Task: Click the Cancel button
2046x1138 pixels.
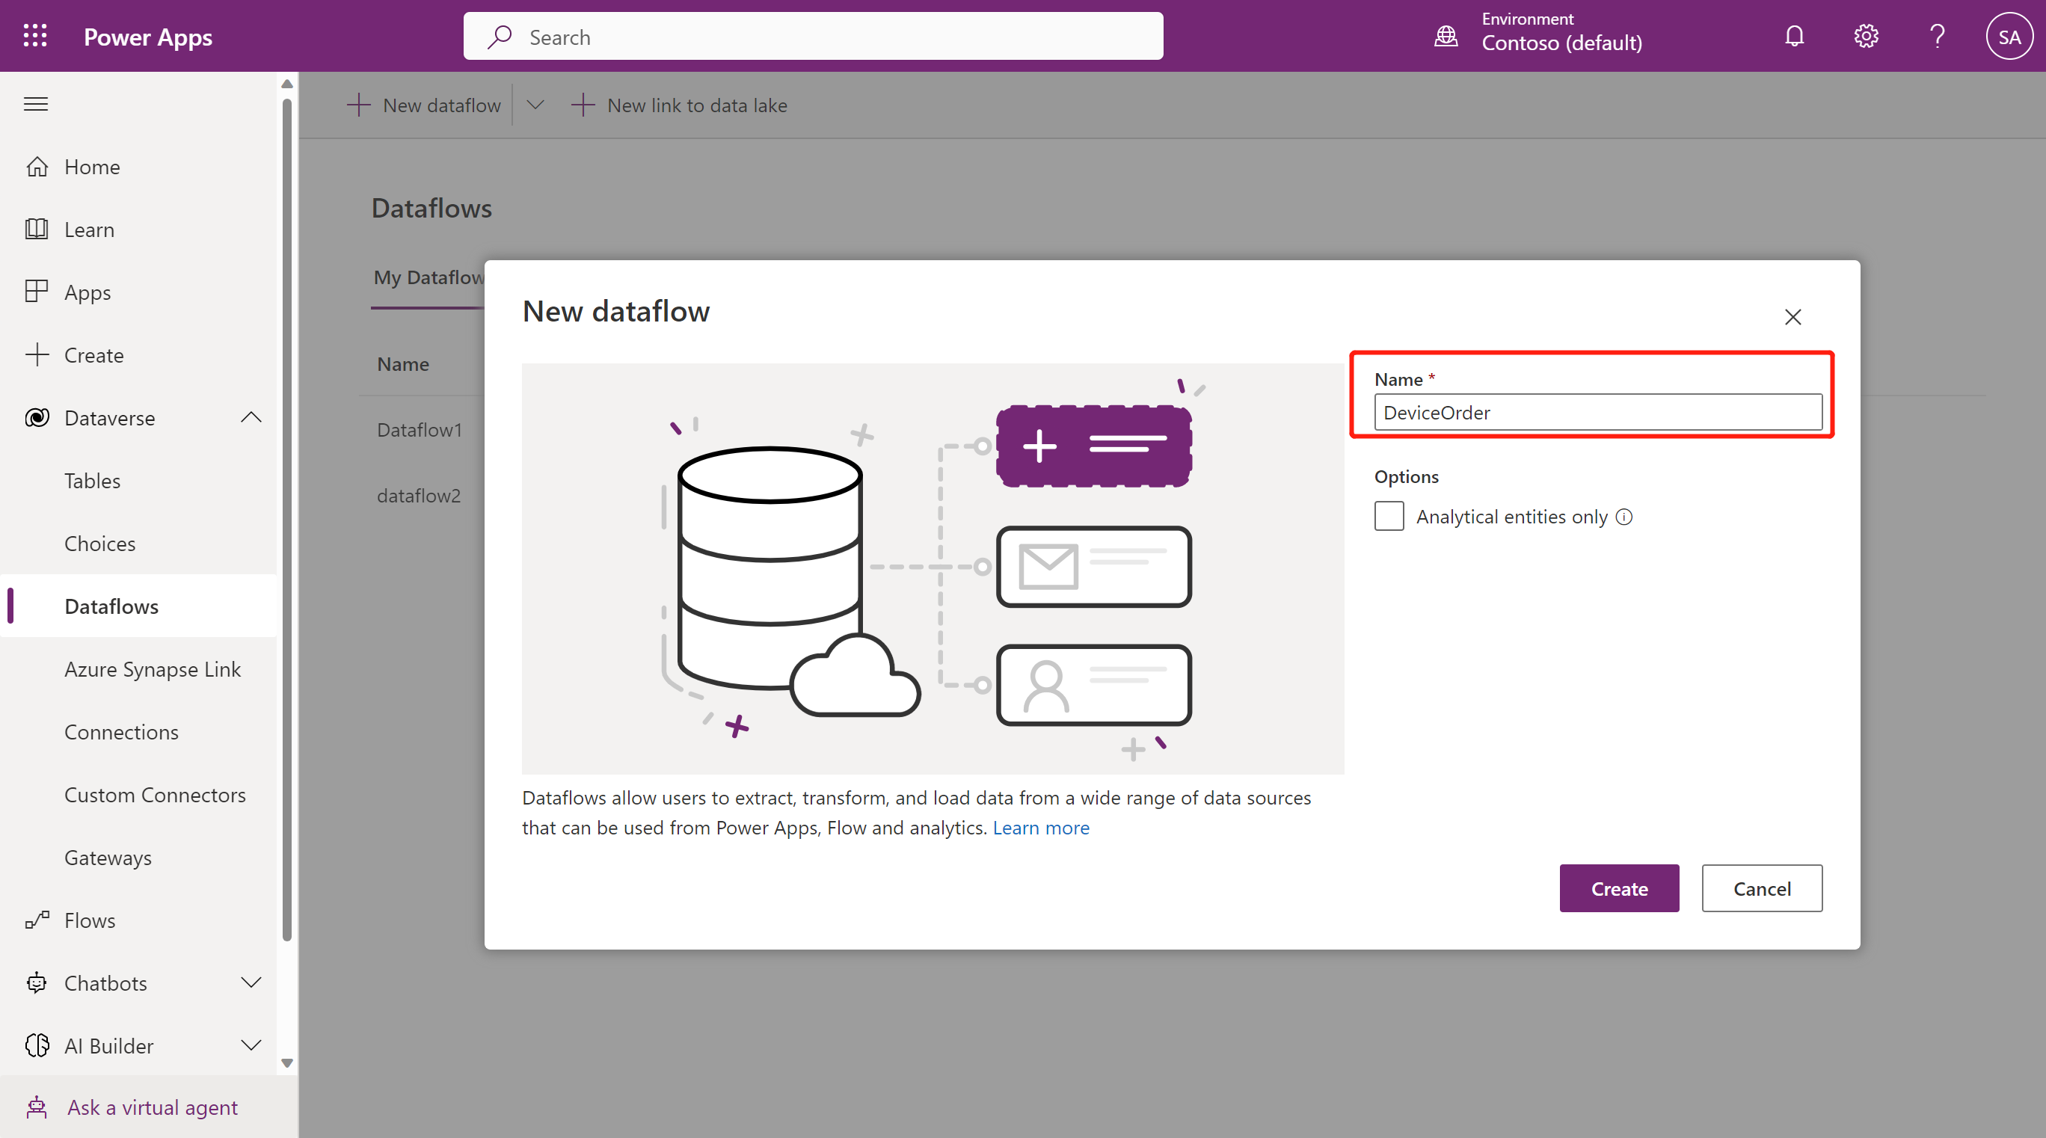Action: coord(1762,888)
